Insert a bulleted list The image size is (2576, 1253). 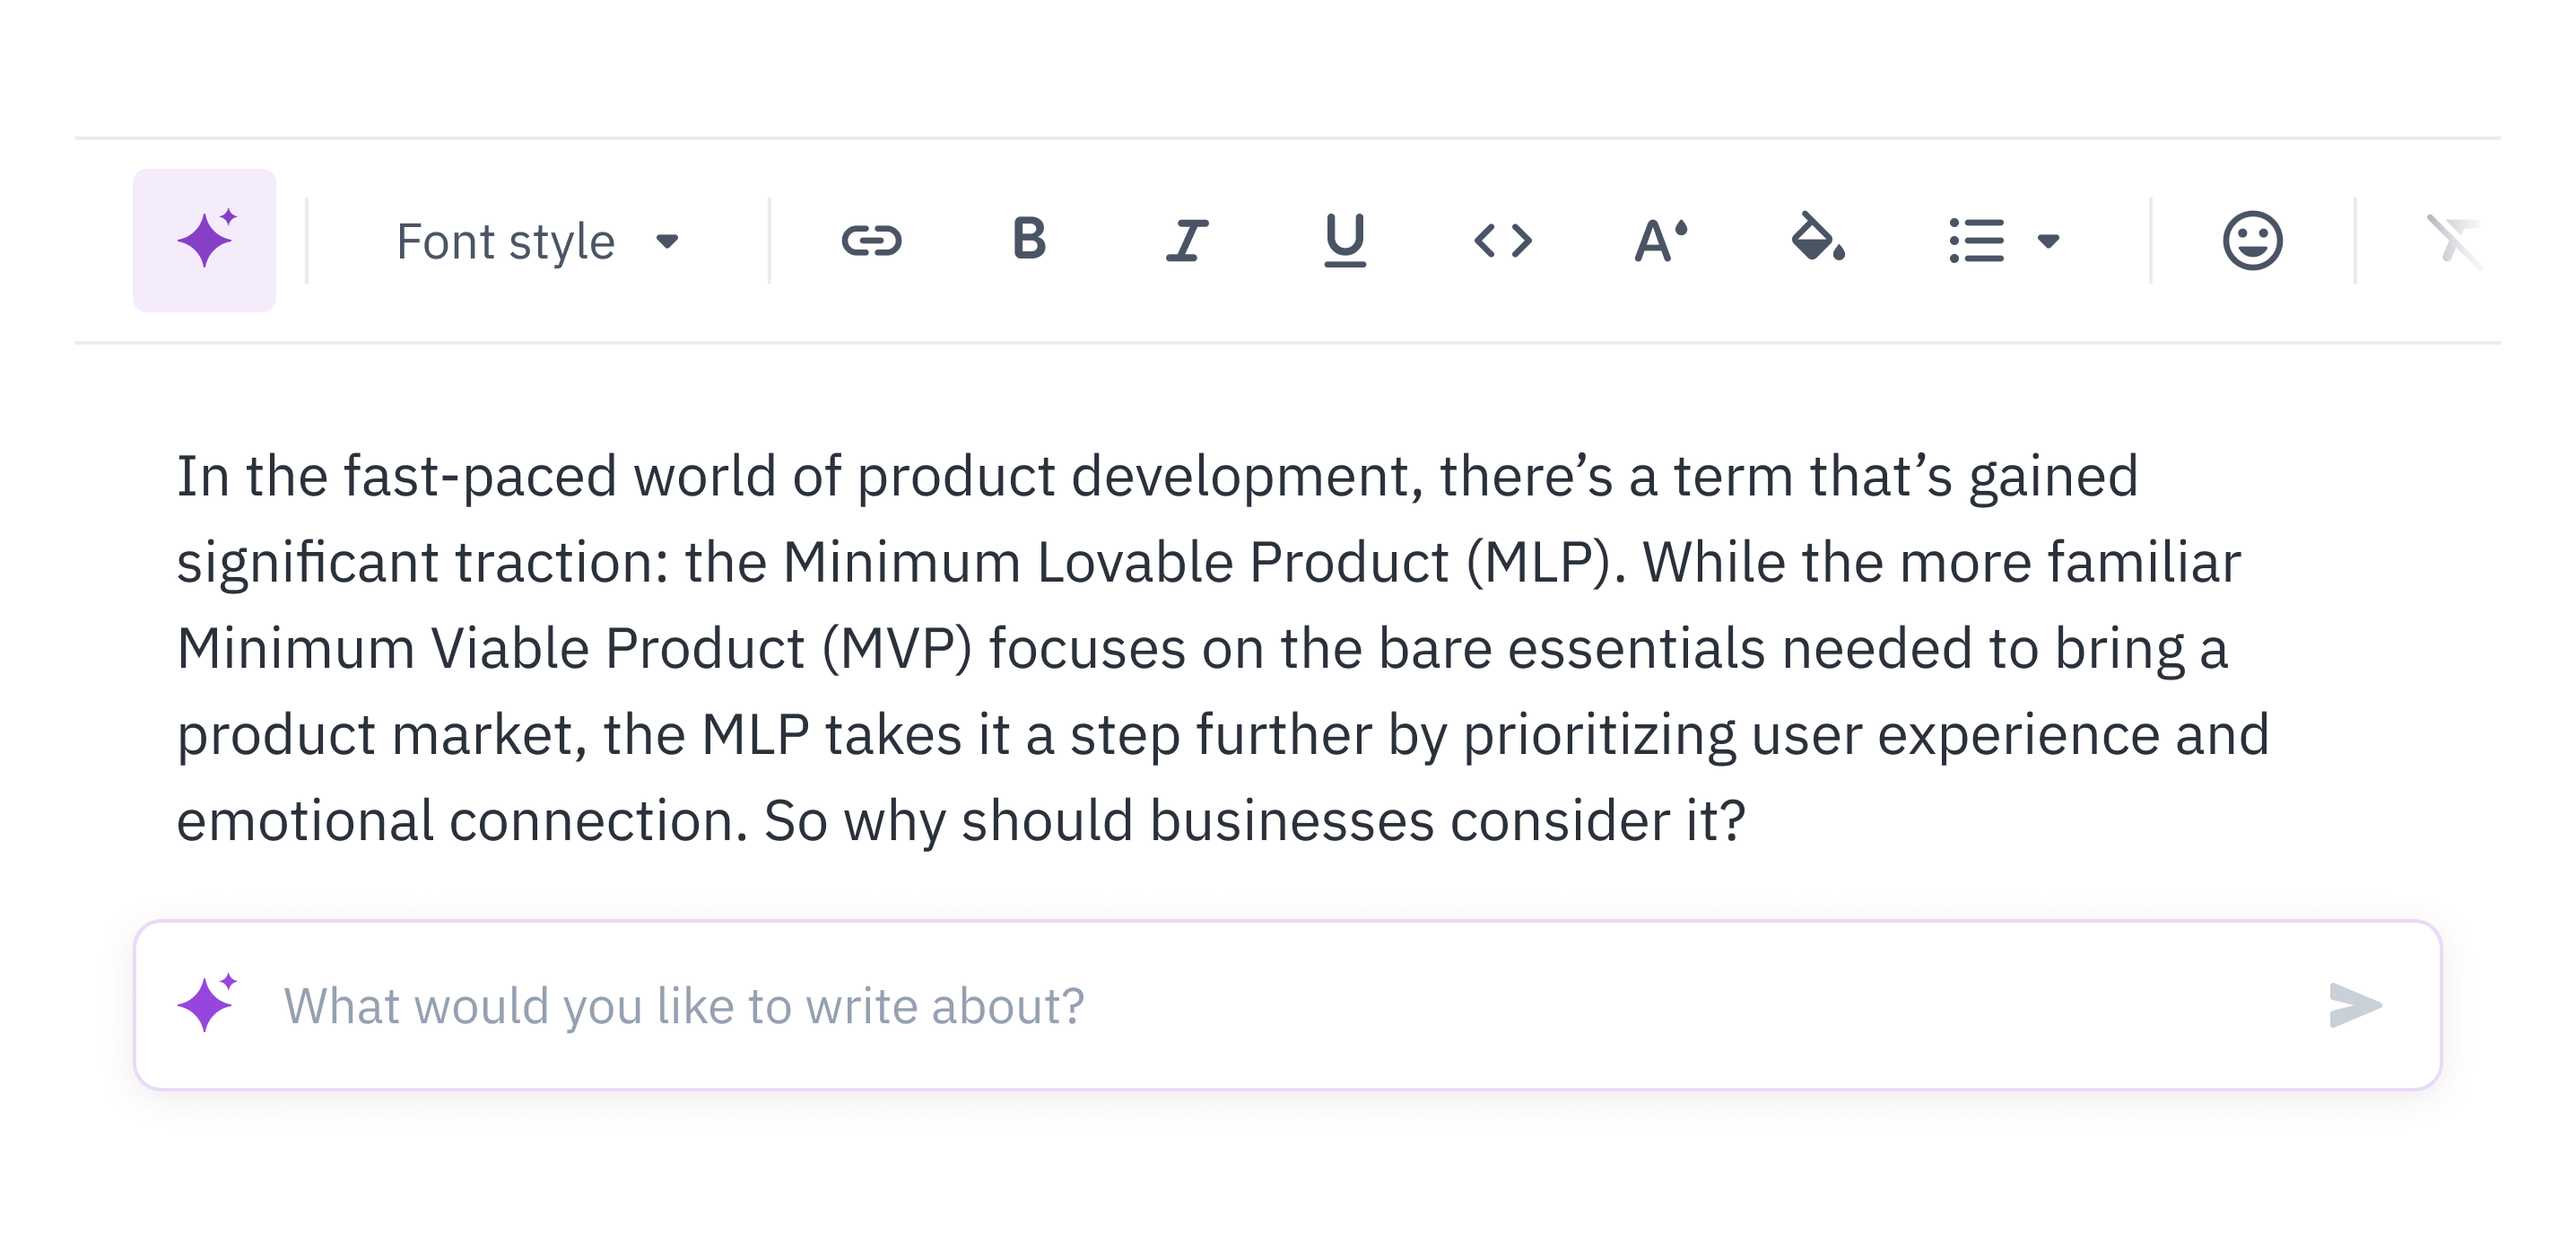[1976, 241]
